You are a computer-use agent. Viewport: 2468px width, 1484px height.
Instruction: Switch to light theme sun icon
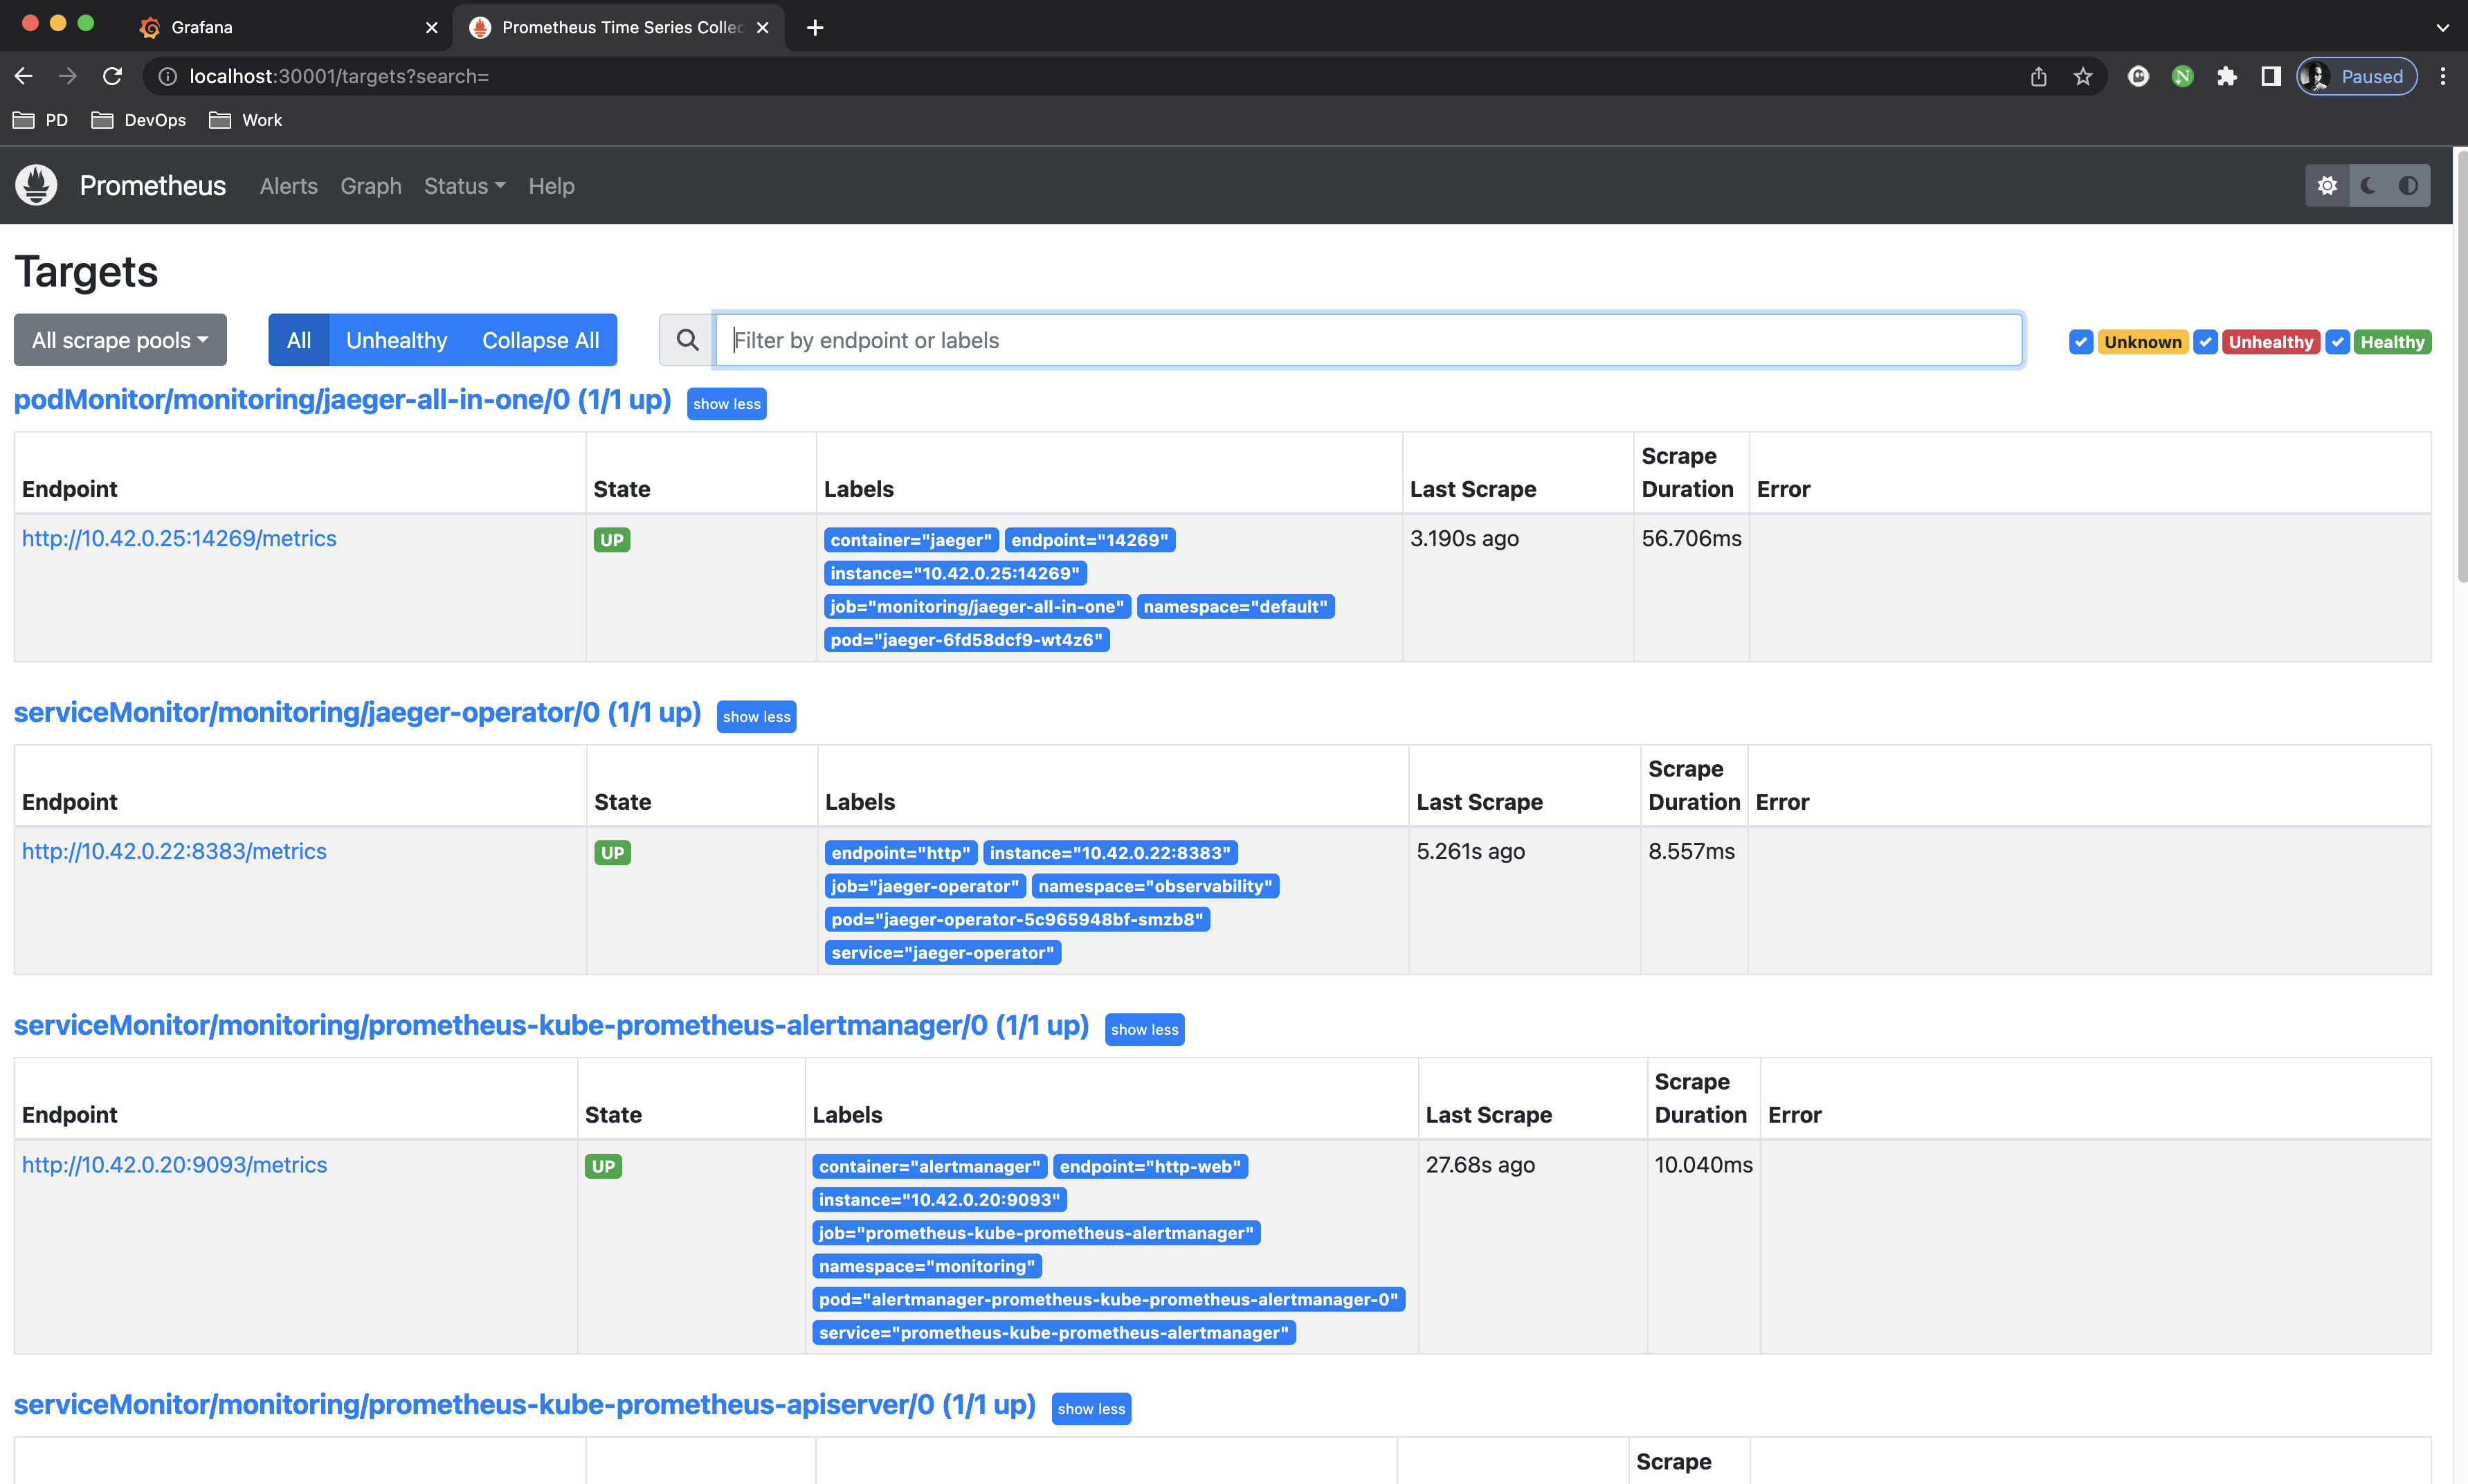click(2327, 186)
